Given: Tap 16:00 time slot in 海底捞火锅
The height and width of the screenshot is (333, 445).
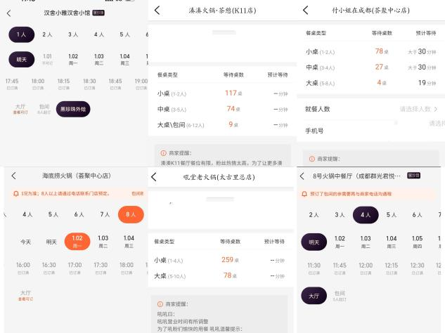Looking at the screenshot, I should tap(23, 268).
